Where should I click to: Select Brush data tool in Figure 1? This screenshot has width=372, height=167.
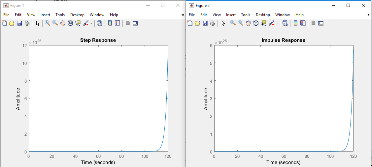pos(85,23)
